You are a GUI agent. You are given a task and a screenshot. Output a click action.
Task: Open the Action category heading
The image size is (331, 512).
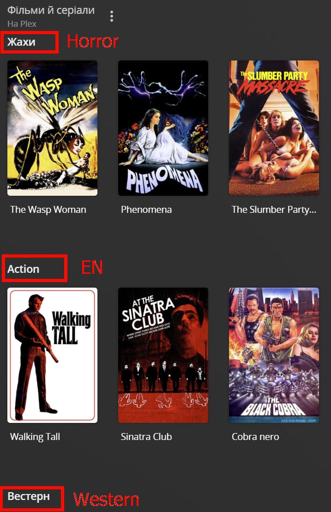click(23, 269)
